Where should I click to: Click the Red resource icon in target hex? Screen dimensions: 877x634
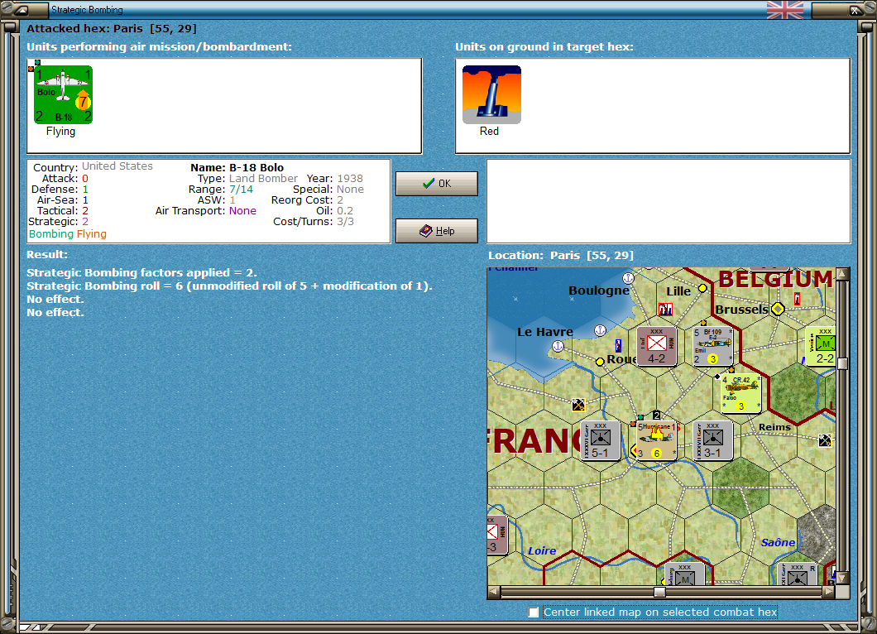pos(491,94)
